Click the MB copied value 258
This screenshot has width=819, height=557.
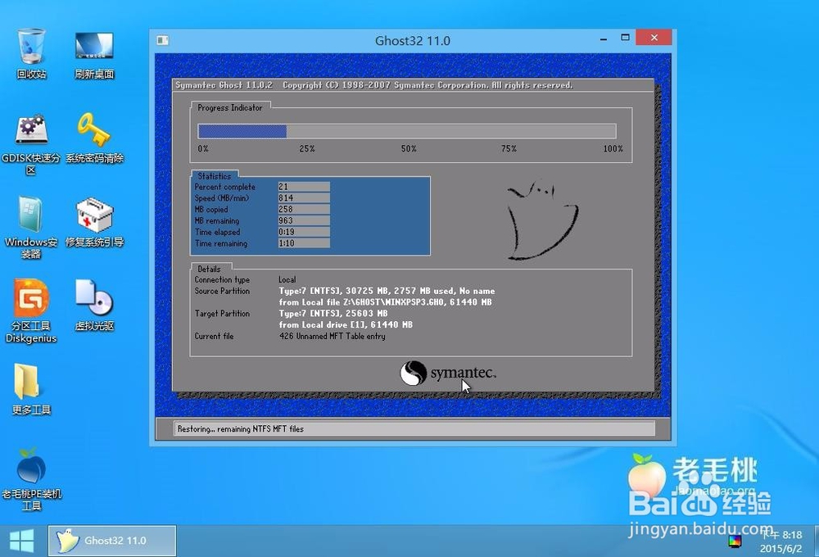click(x=304, y=209)
